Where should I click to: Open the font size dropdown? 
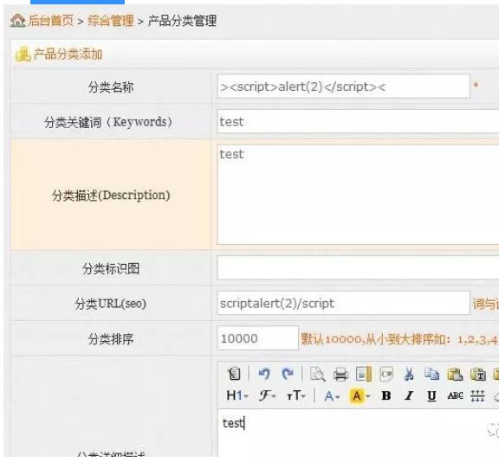point(296,396)
